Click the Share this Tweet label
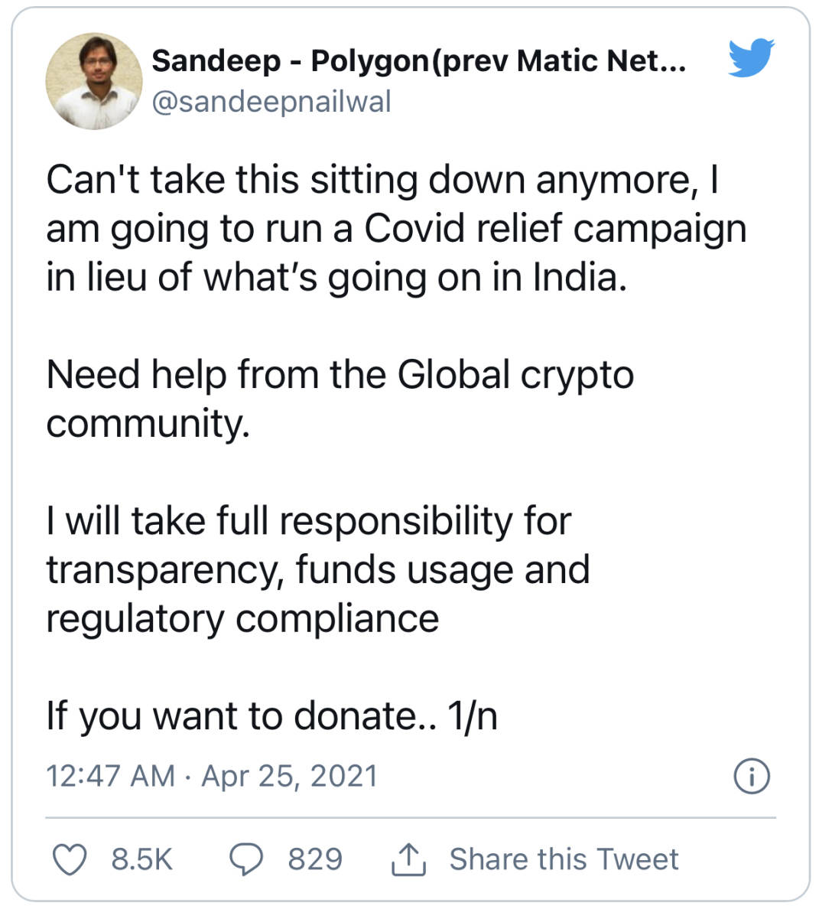 point(564,859)
